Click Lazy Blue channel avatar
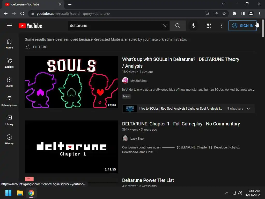 pyautogui.click(x=125, y=138)
